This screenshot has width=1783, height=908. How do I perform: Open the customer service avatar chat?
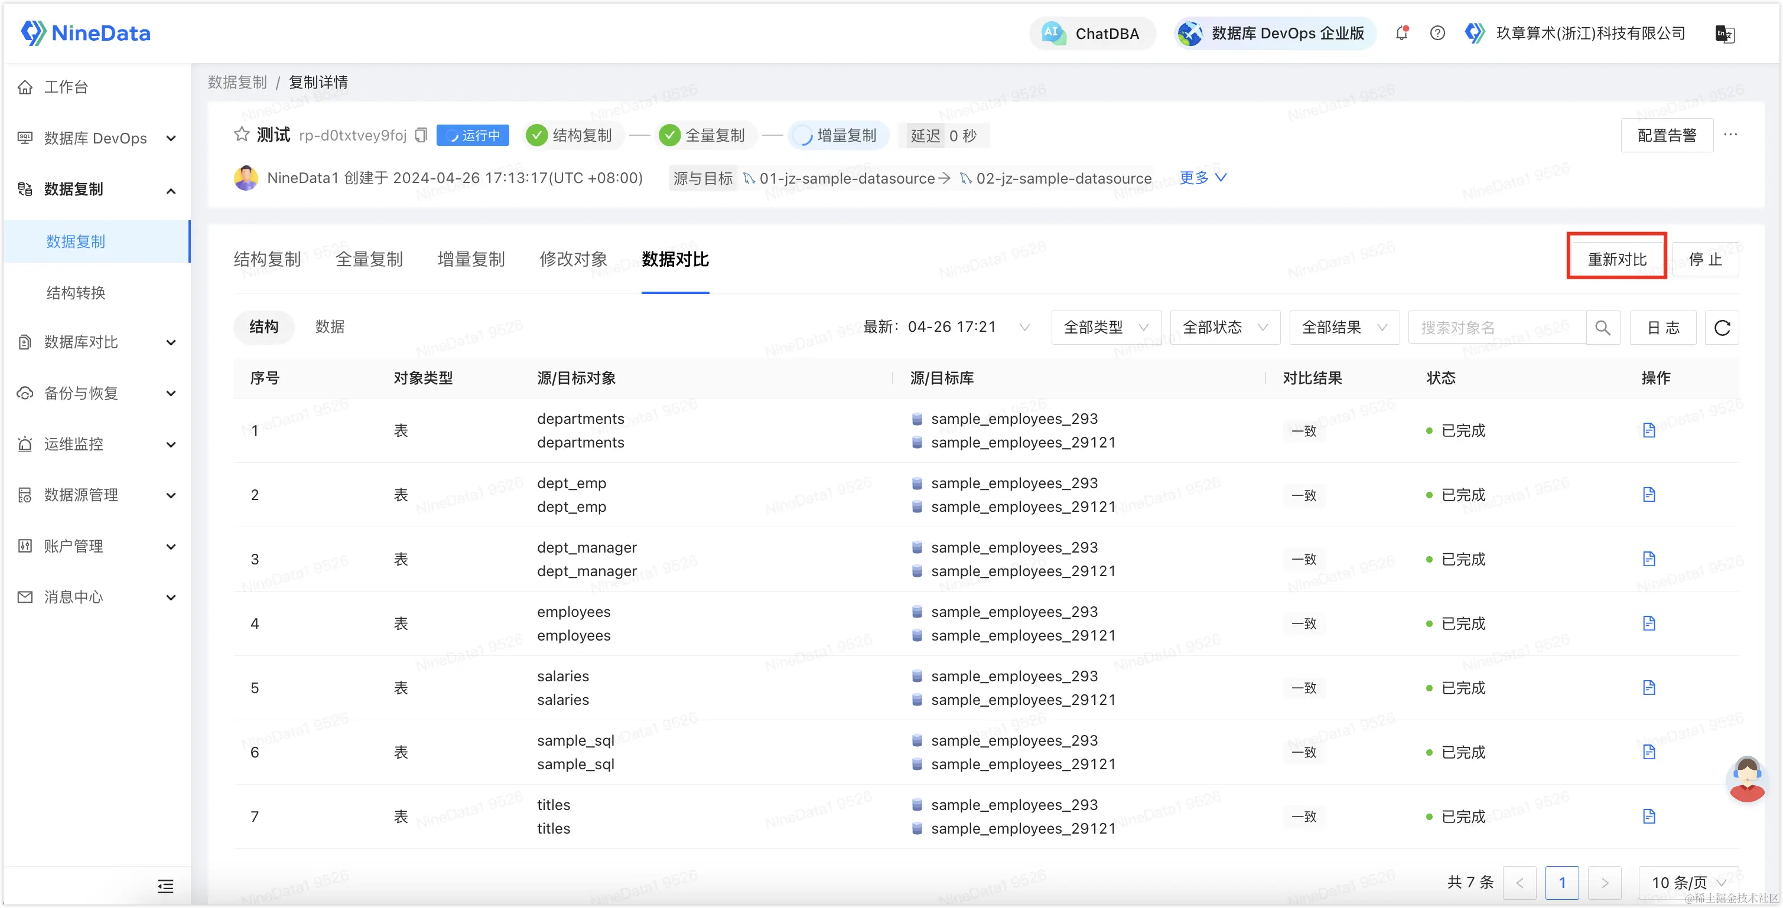coord(1746,779)
